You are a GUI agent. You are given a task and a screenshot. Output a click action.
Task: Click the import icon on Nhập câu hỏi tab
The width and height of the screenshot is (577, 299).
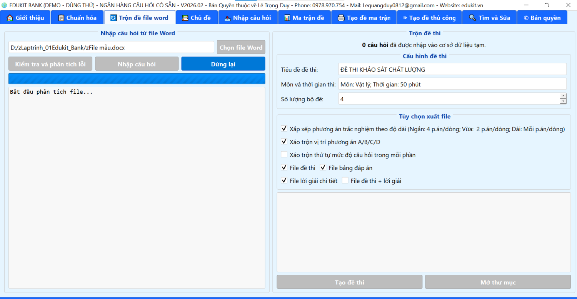click(227, 18)
